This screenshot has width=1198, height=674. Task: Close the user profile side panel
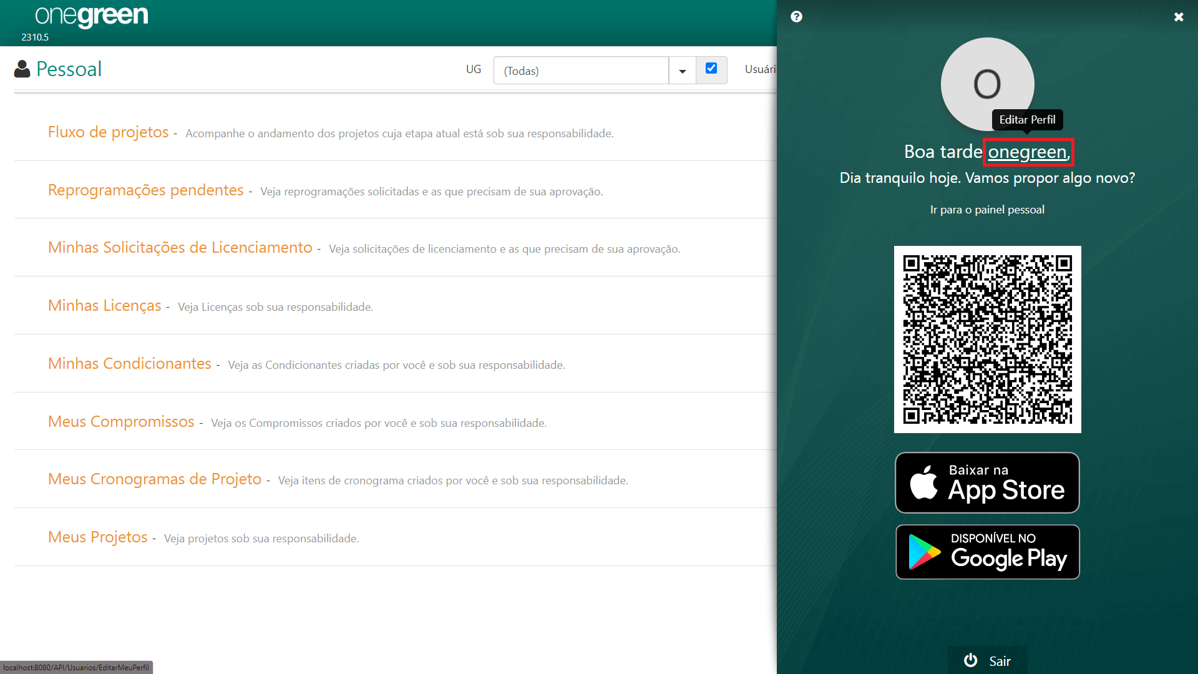coord(1179,17)
